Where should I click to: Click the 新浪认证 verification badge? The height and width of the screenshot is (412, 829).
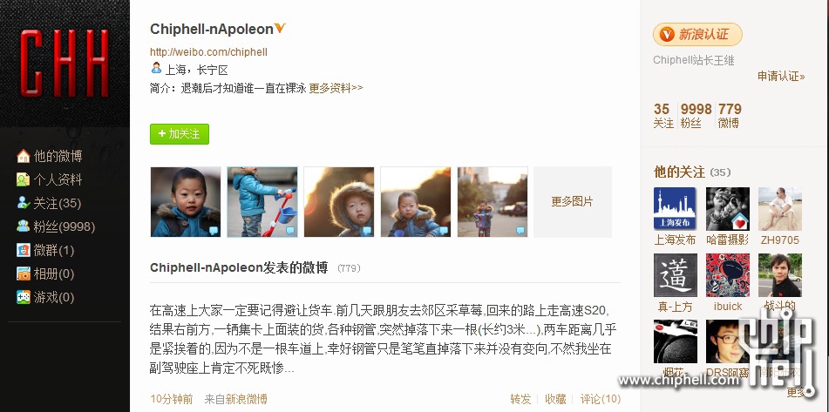[697, 35]
